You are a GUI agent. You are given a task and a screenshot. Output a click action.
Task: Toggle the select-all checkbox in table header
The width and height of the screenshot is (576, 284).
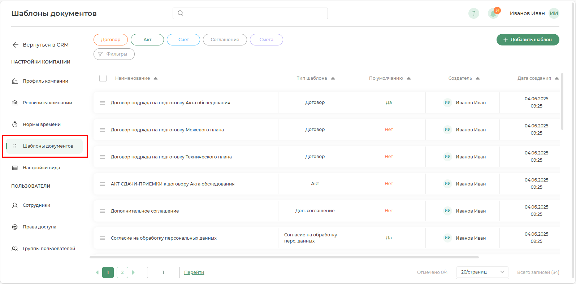point(103,78)
